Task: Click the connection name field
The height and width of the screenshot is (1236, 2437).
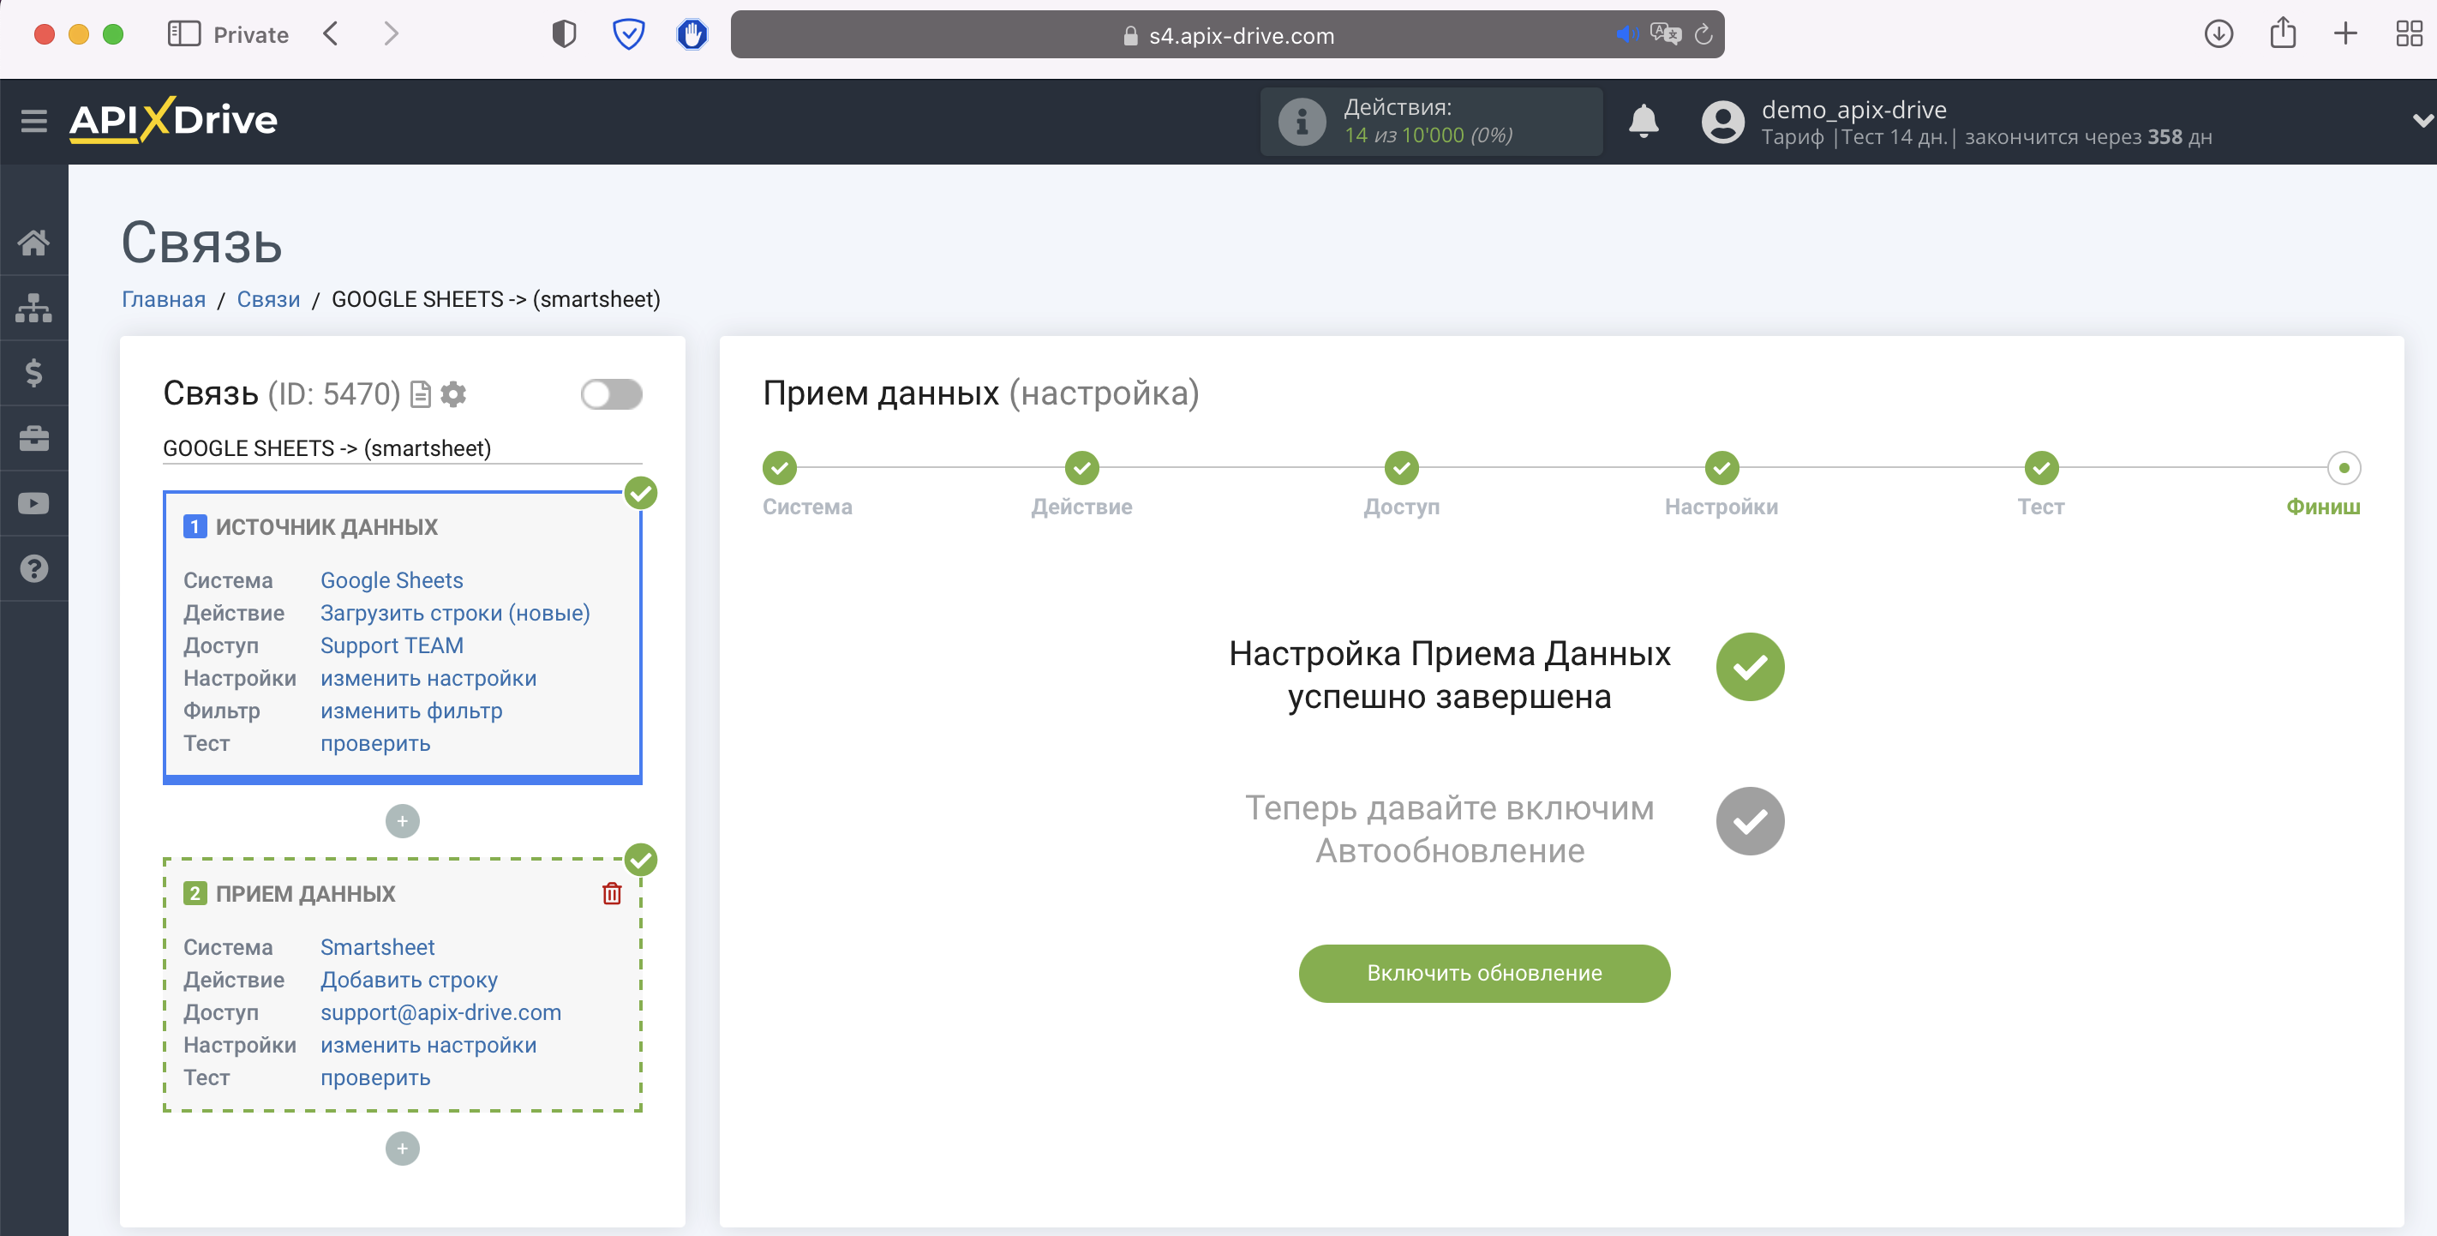Action: [402, 447]
